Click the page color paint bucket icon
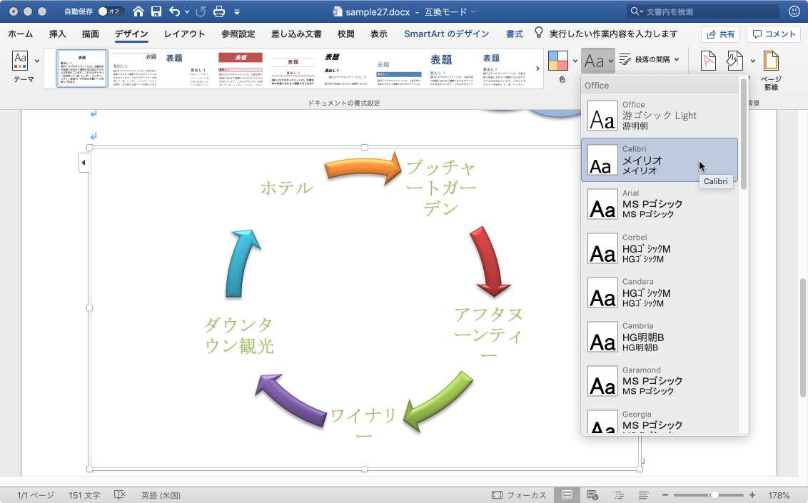808x503 pixels. coord(734,61)
